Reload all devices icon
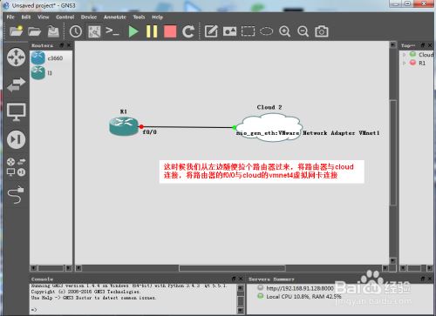Image resolution: width=436 pixels, height=316 pixels. [x=188, y=31]
